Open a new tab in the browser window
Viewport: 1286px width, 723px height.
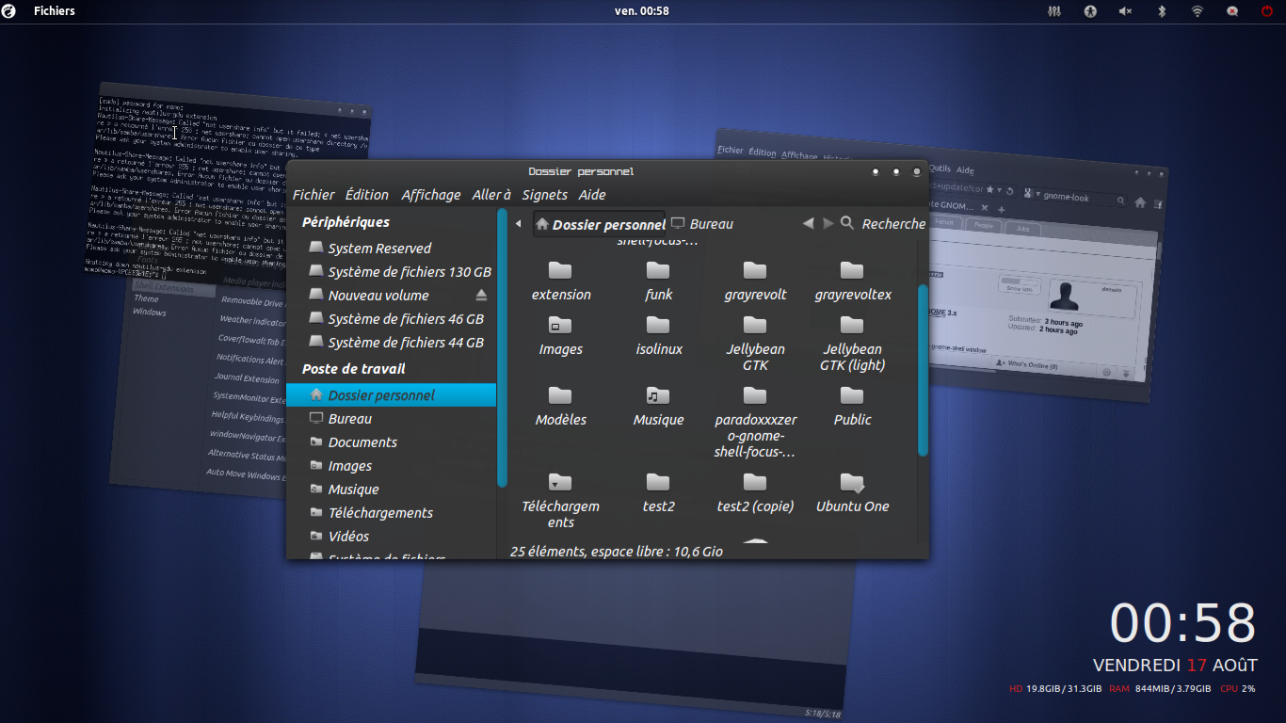1001,209
